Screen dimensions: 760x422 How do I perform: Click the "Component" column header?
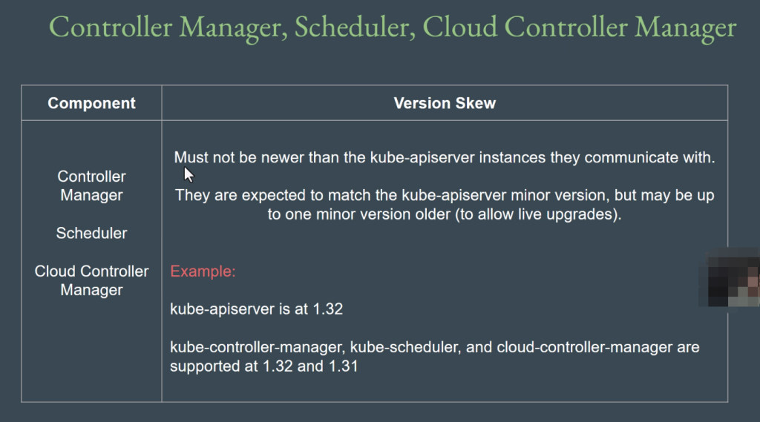point(91,103)
